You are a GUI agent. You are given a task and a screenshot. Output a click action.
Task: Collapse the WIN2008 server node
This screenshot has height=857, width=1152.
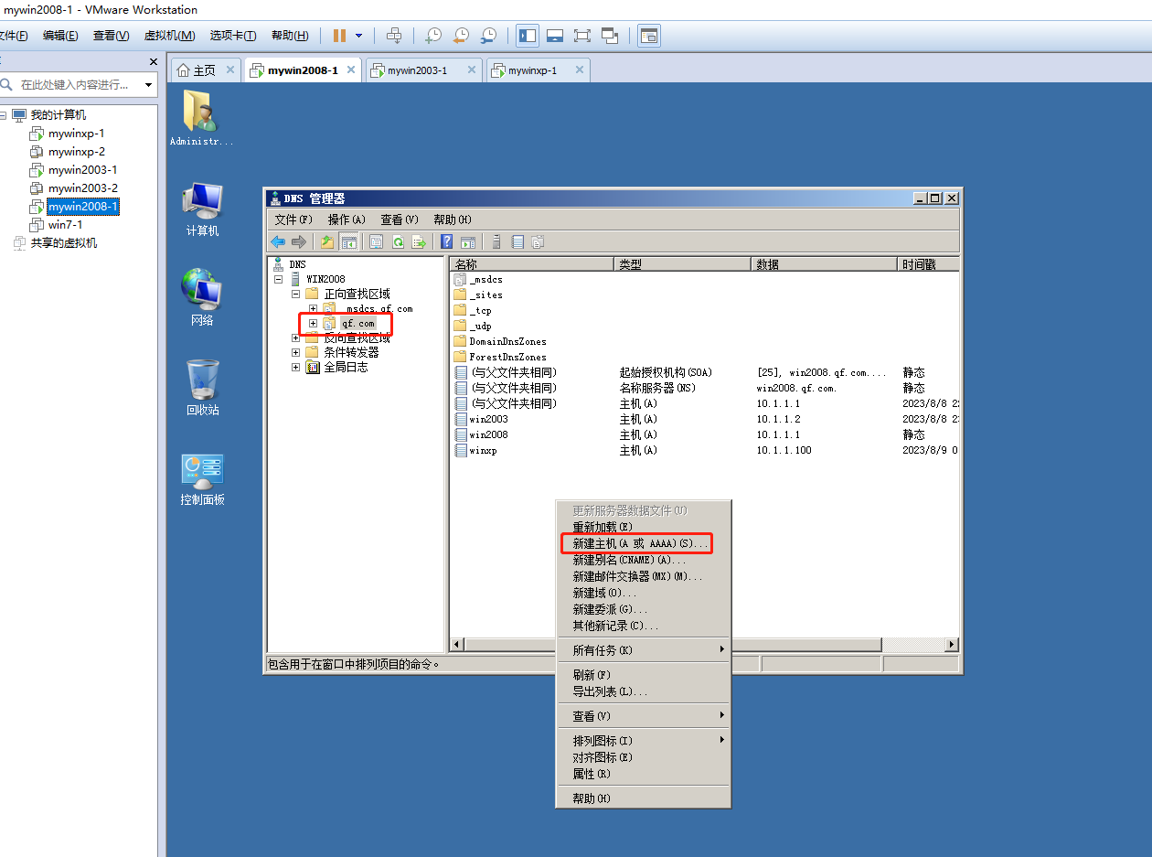pos(278,279)
